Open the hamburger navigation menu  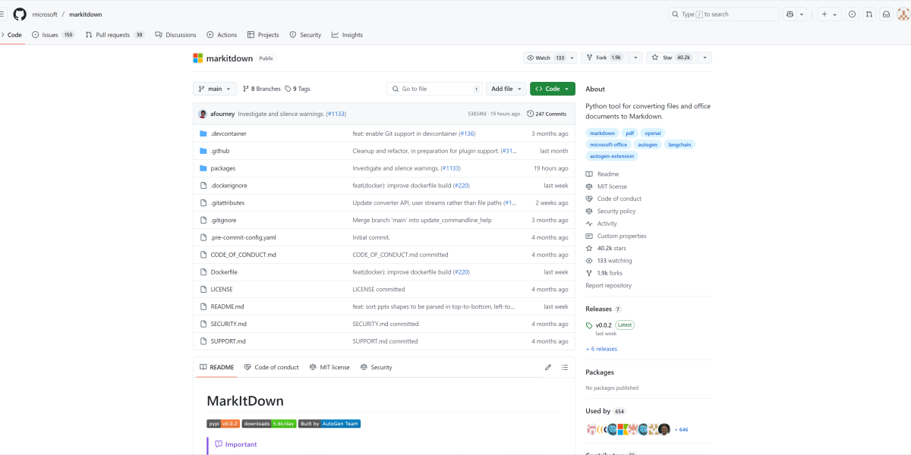coord(2,14)
